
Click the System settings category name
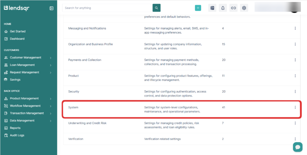(73, 107)
